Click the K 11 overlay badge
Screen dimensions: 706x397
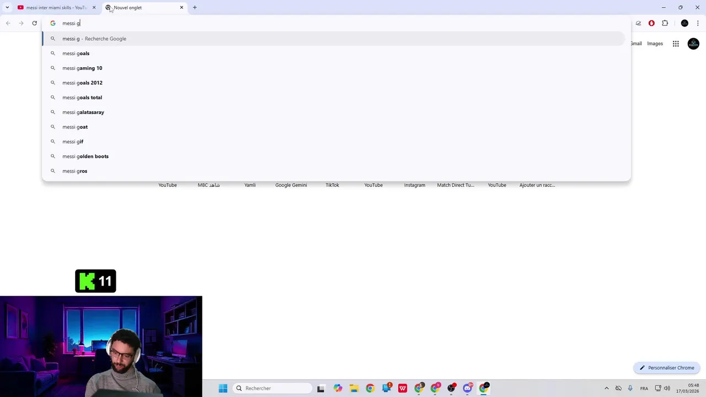click(x=95, y=281)
